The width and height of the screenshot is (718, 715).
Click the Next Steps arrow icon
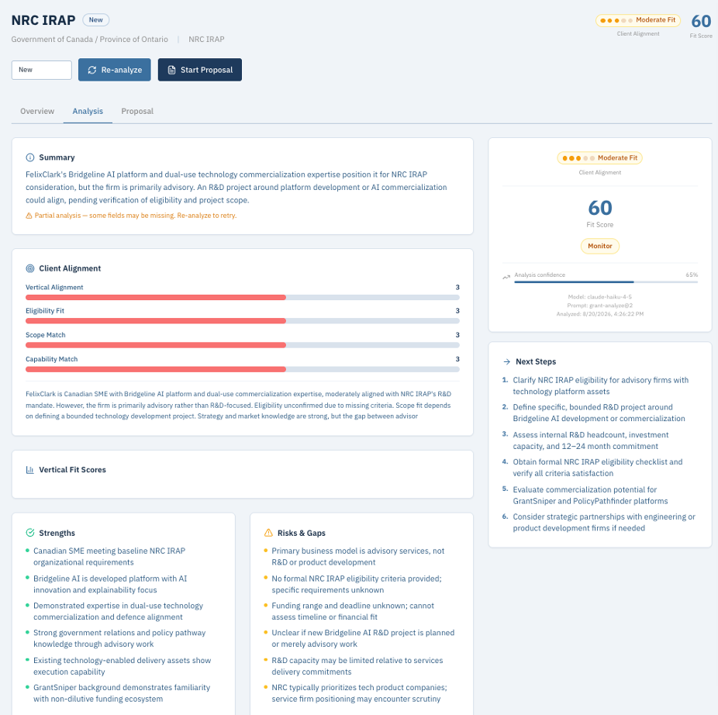(507, 362)
